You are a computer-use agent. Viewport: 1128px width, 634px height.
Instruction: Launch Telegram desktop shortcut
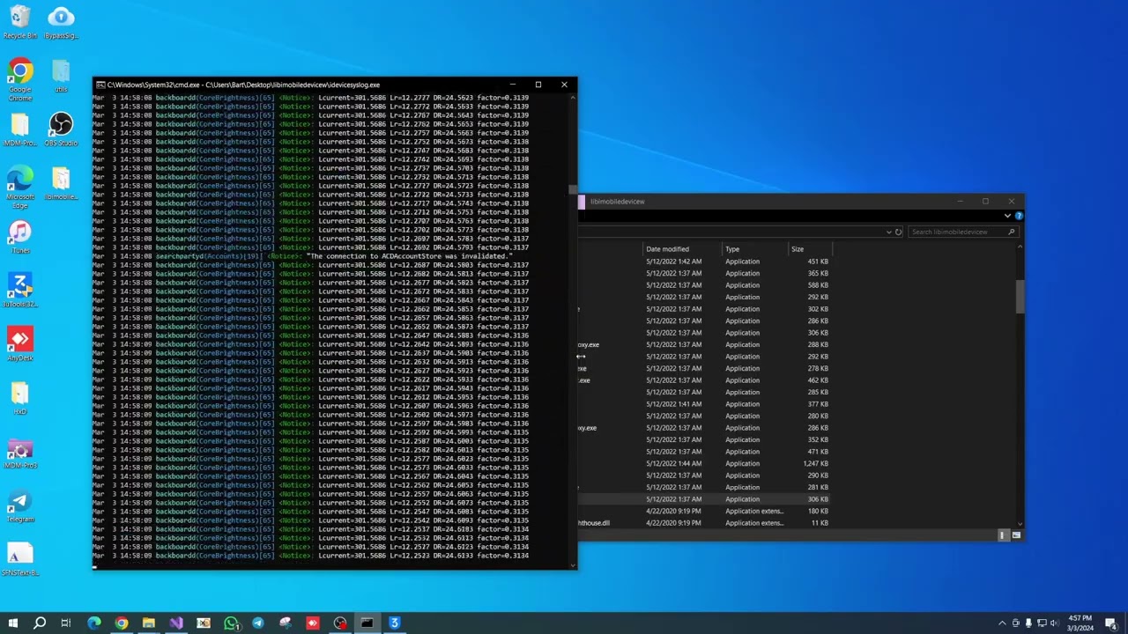tap(19, 505)
